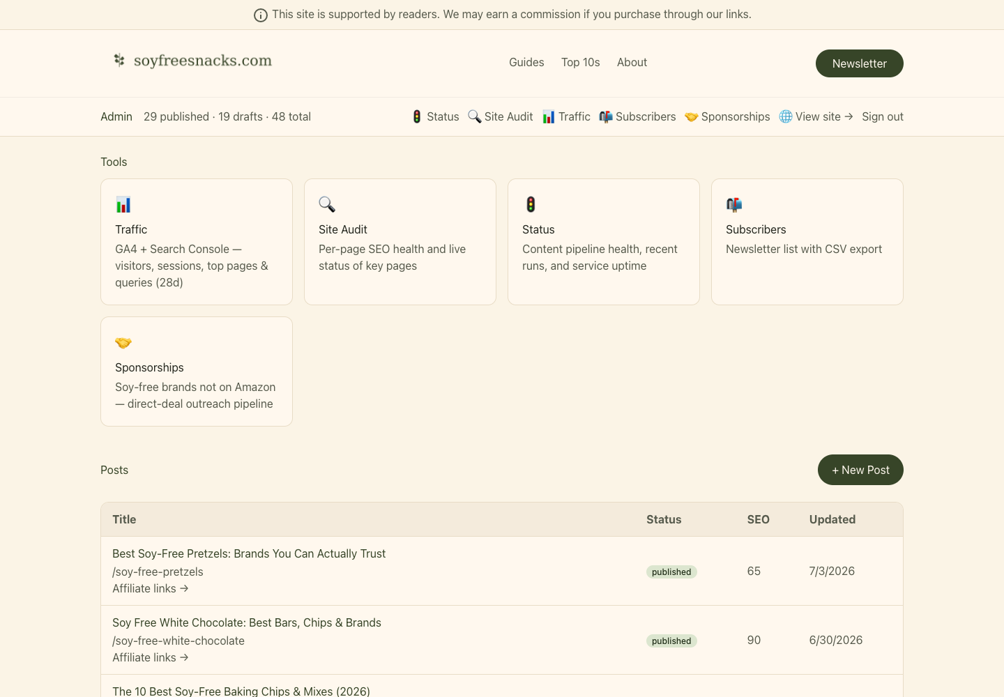
Task: Click the magnifier icon beside Site Audit in admin bar
Action: 475,116
